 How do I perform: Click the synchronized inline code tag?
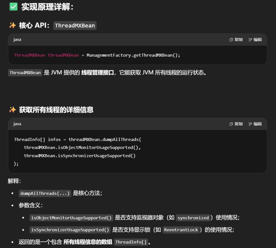tap(193, 218)
